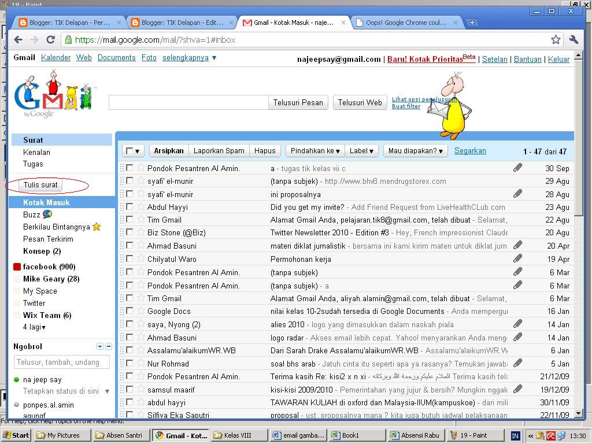Click in the Gmail search input field
Image resolution: width=592 pixels, height=444 pixels.
188,103
